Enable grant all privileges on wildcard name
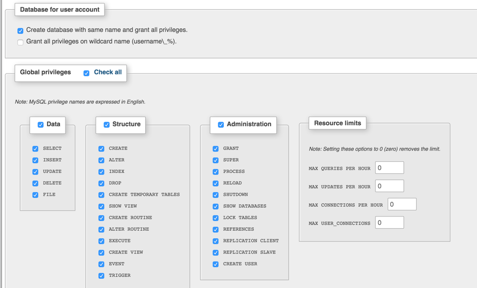Screen dimensions: 477x288 [20, 43]
